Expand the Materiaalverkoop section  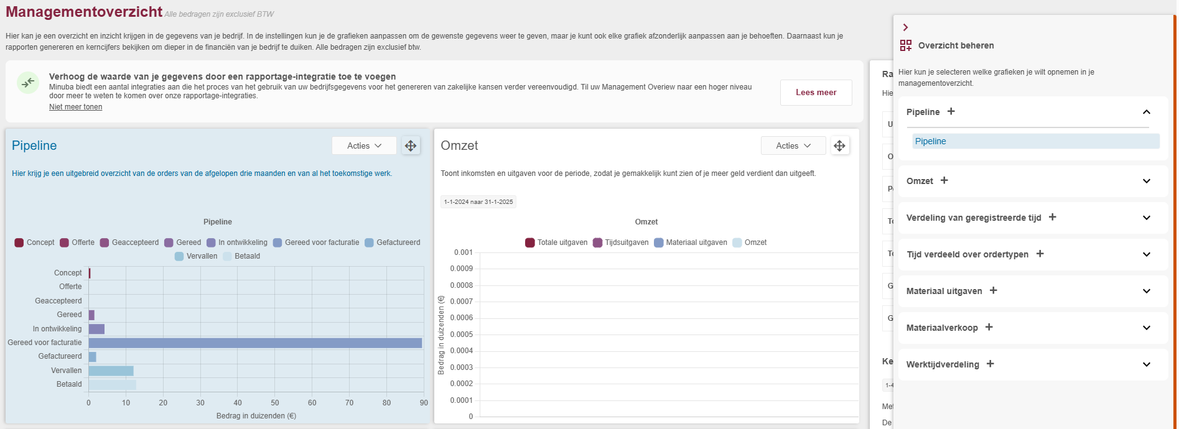click(1146, 328)
